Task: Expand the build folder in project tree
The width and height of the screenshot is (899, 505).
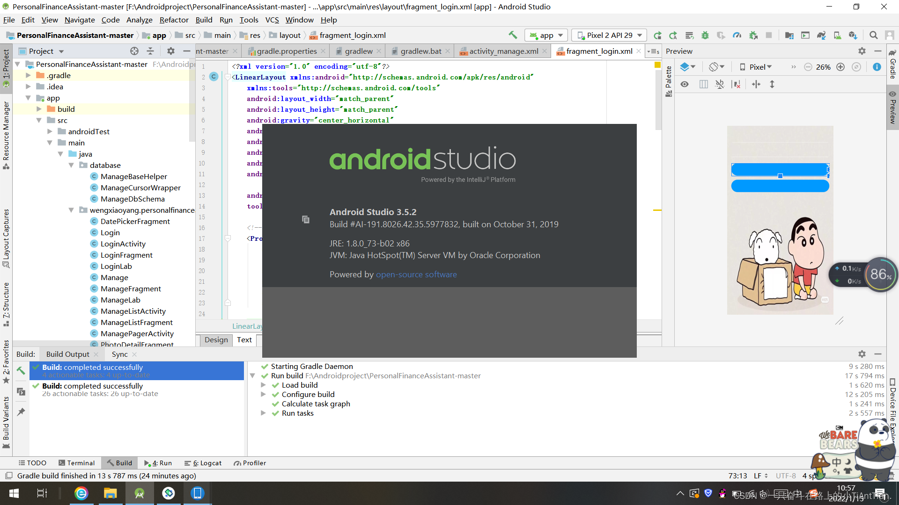Action: [39, 109]
